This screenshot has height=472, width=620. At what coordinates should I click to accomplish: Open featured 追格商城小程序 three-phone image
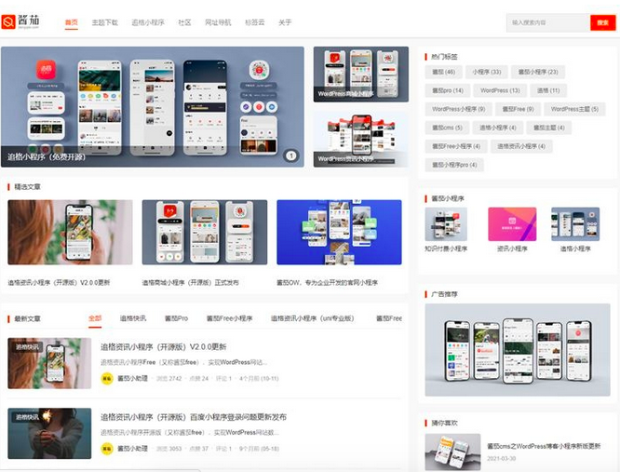(x=205, y=232)
